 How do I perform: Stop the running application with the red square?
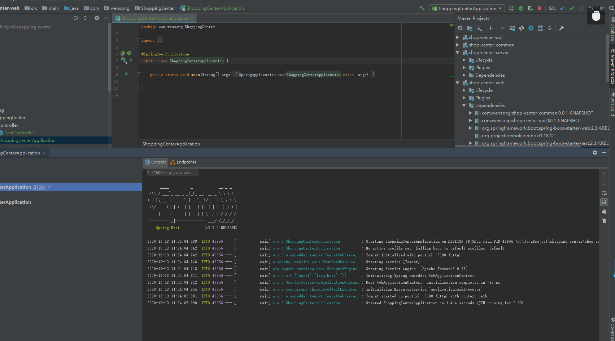coord(540,8)
